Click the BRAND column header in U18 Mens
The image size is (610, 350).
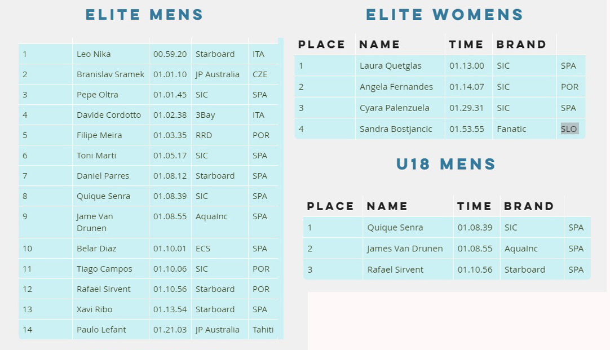point(529,206)
